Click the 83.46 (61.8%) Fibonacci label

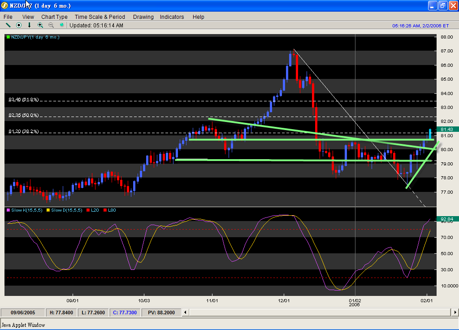[23, 100]
